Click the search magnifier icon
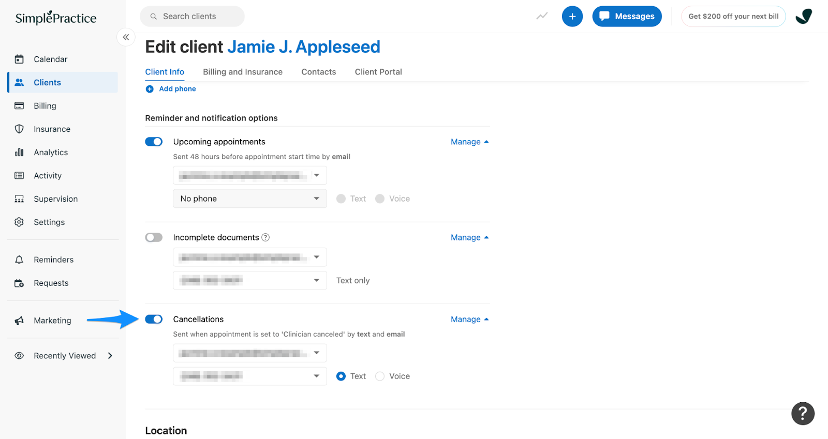Image resolution: width=828 pixels, height=439 pixels. click(154, 17)
